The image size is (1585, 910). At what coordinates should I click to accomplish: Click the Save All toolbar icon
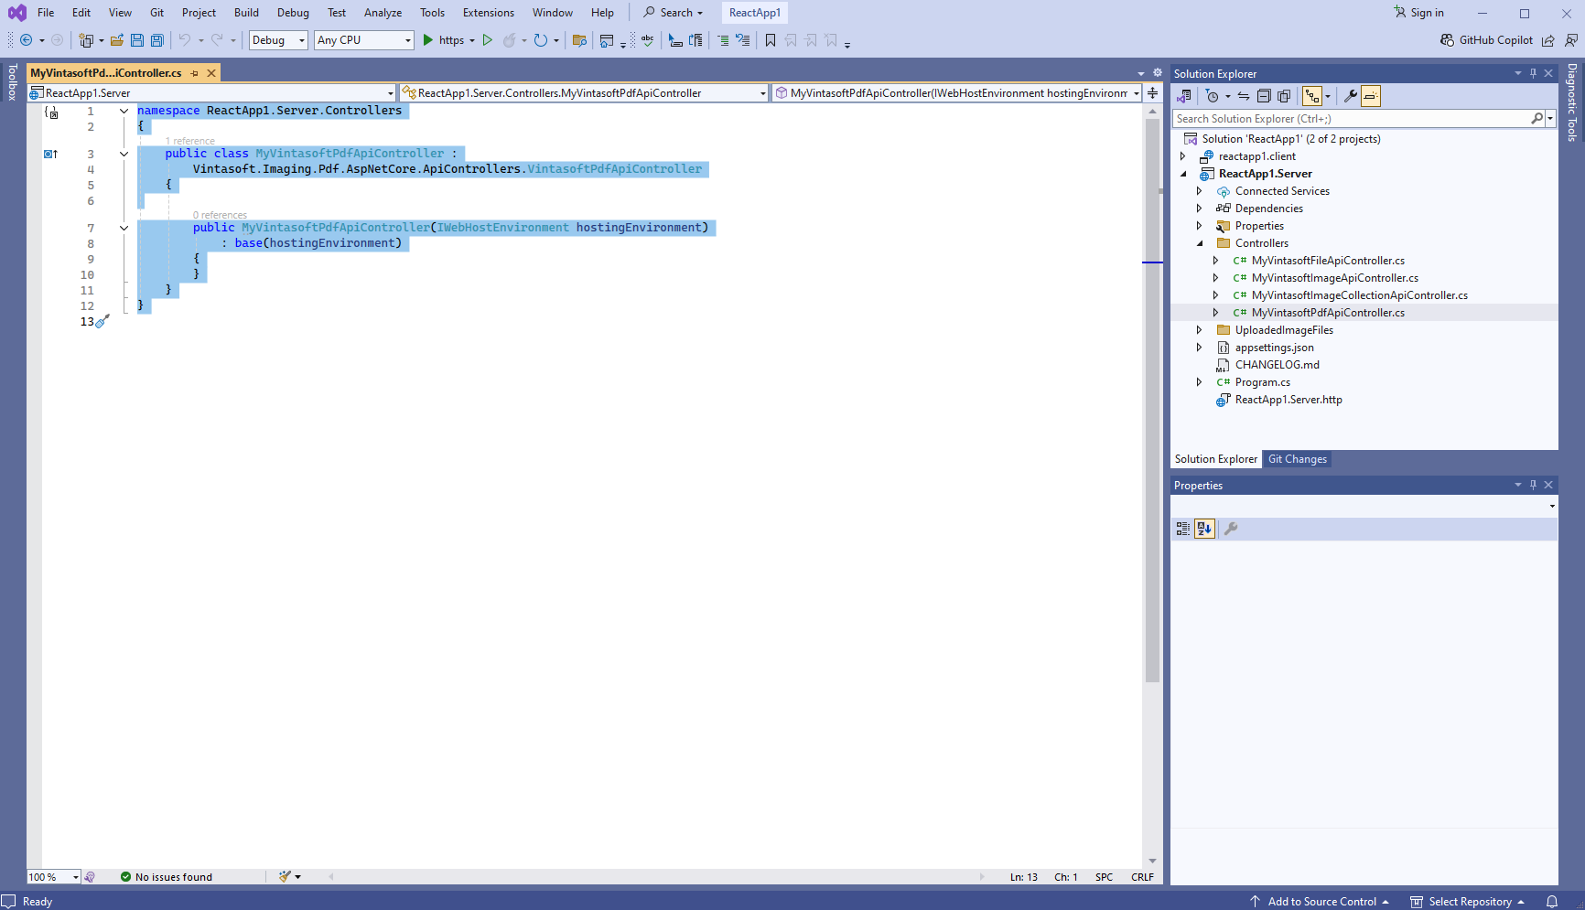pos(156,40)
